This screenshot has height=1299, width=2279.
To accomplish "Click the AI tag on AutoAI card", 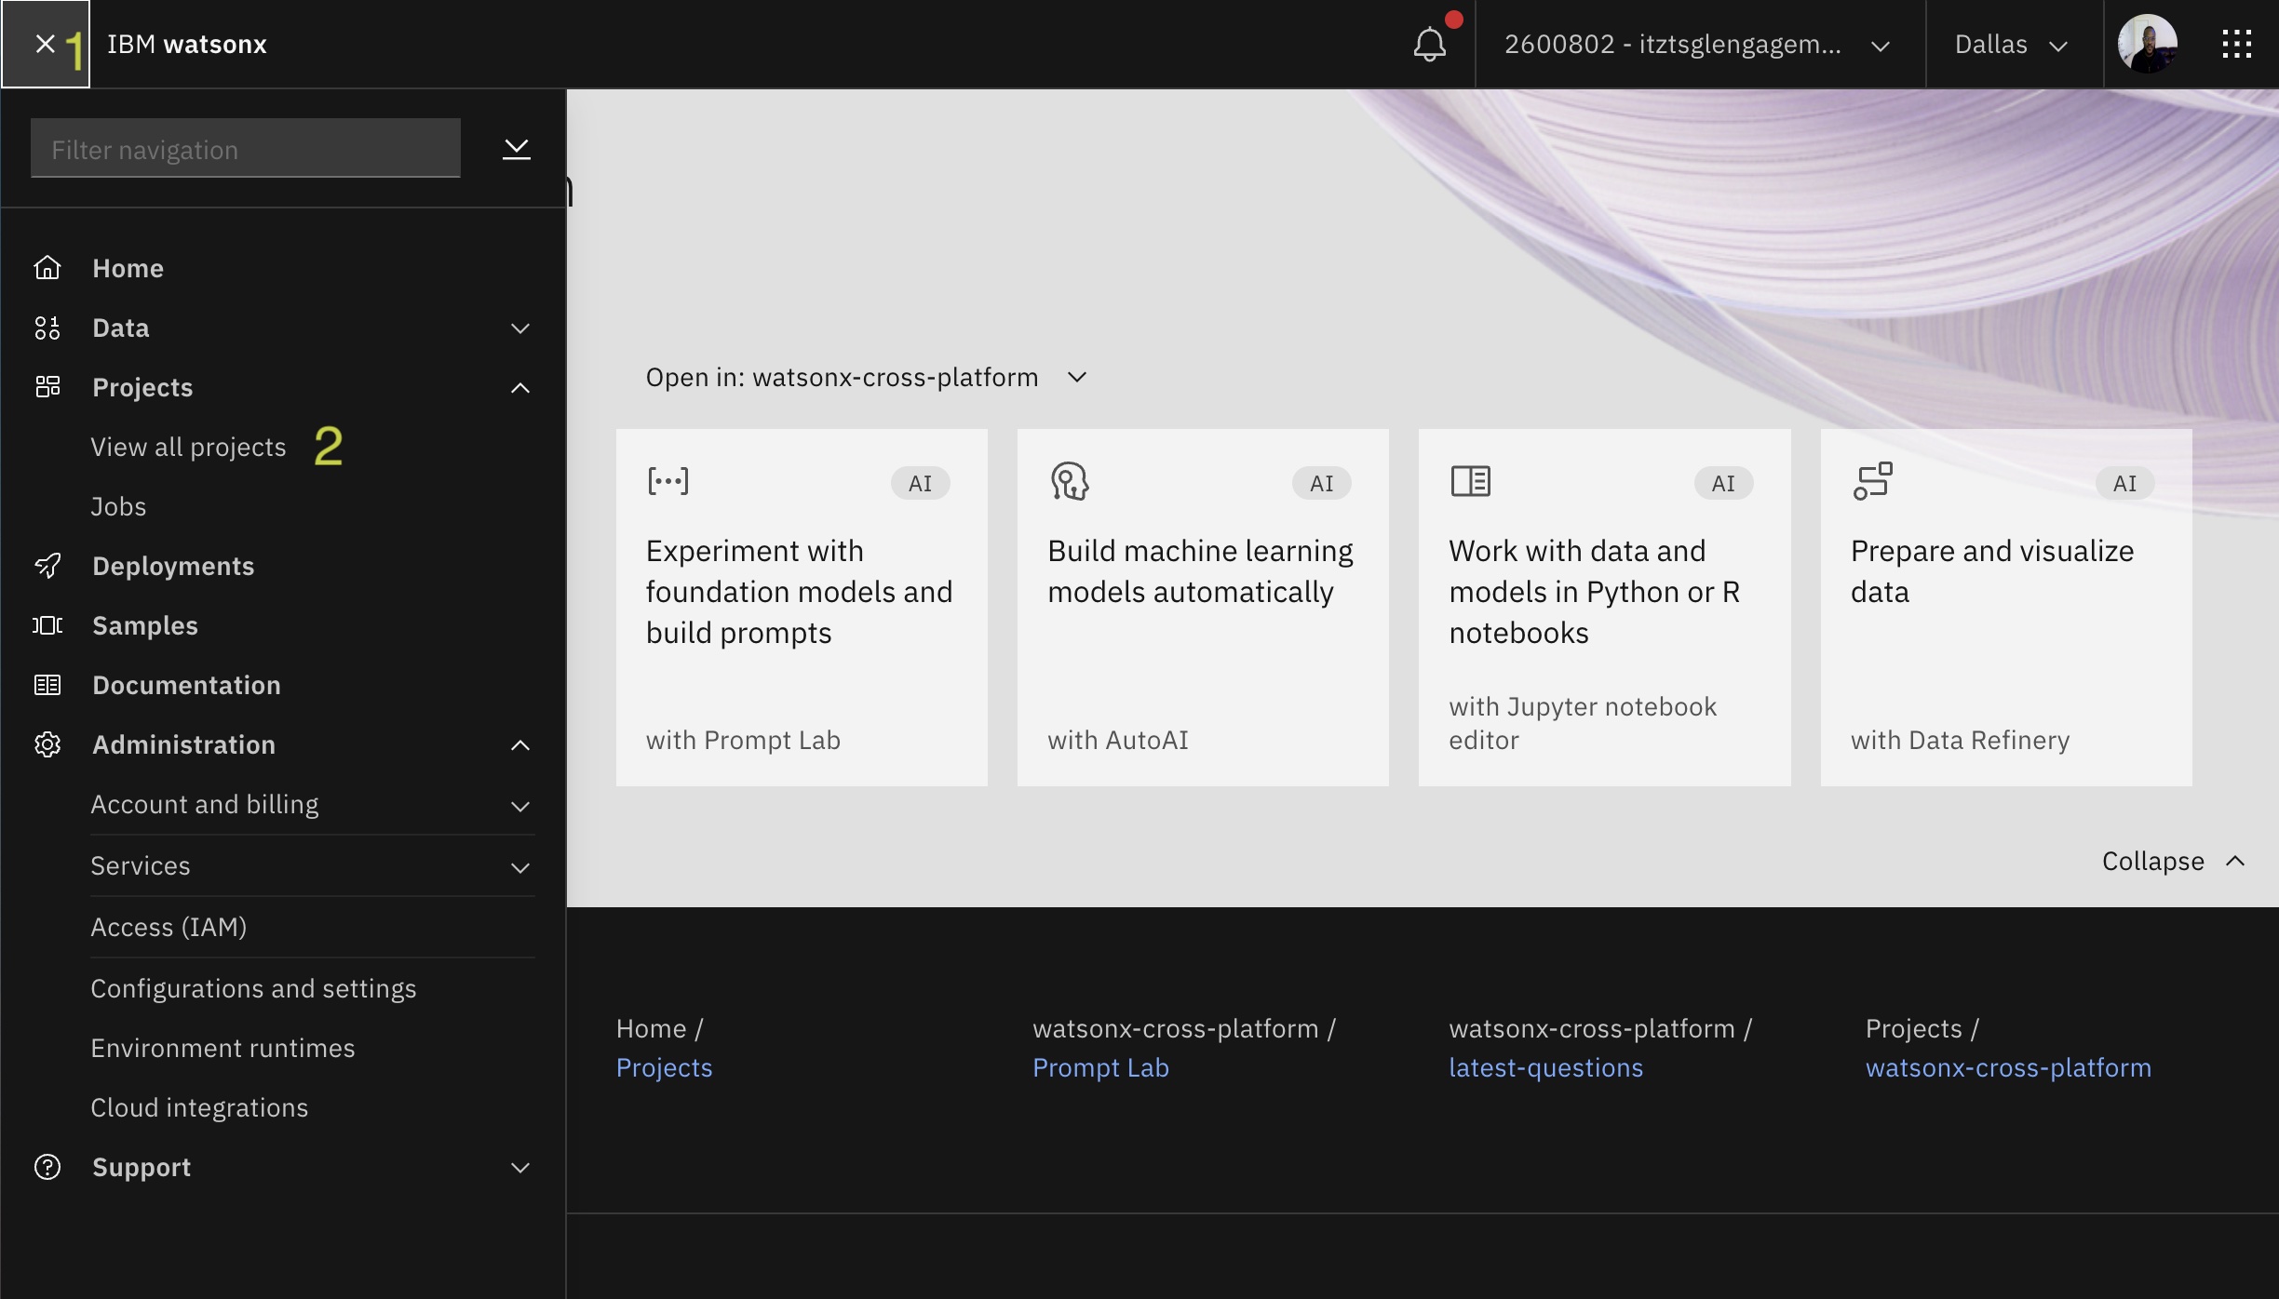I will [1321, 483].
